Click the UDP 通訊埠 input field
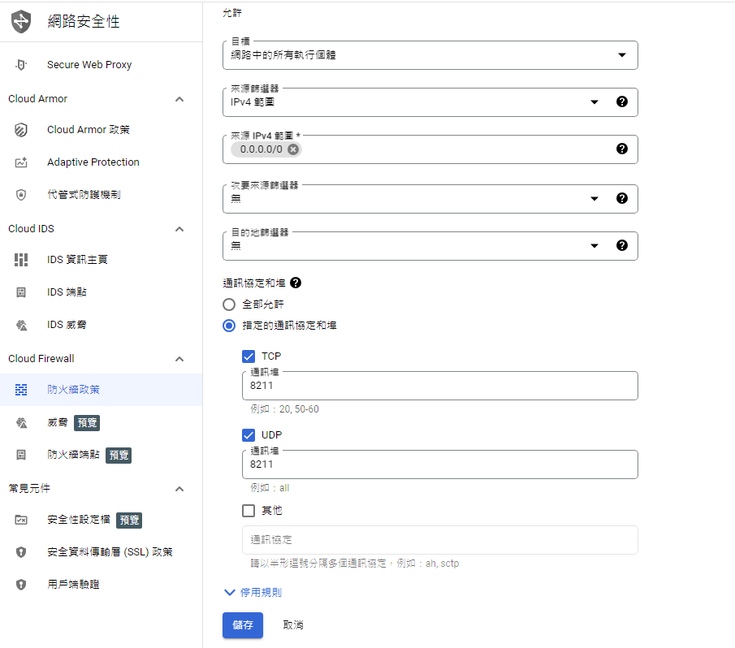 (x=440, y=464)
